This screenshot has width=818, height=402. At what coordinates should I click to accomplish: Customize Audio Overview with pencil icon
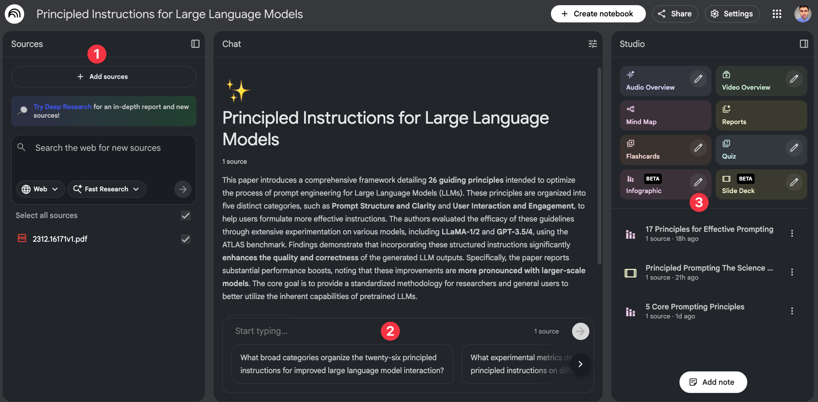[x=698, y=79]
